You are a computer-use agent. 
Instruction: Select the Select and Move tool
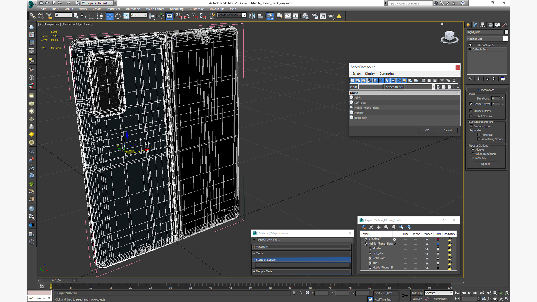110,16
